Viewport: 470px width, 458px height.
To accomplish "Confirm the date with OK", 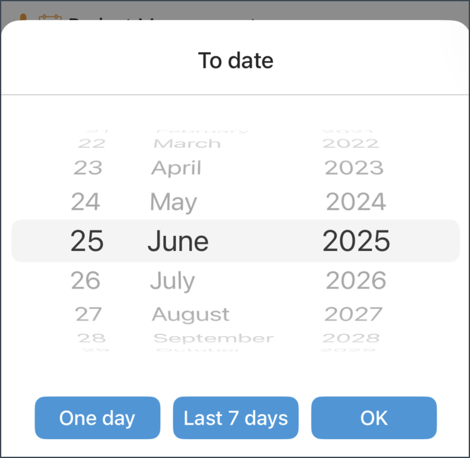I will click(x=374, y=418).
